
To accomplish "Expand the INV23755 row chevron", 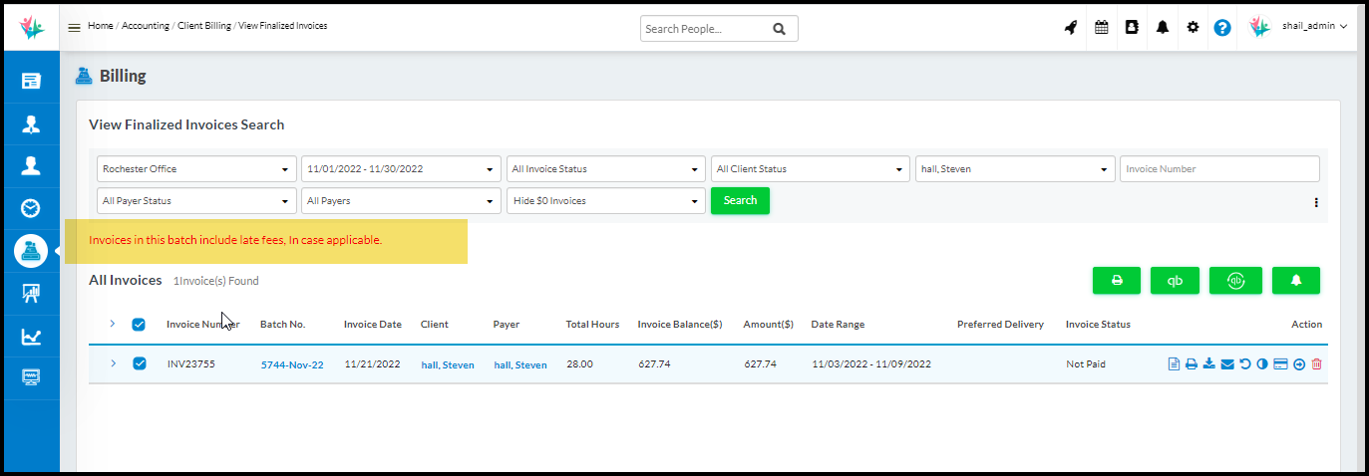I will click(113, 363).
